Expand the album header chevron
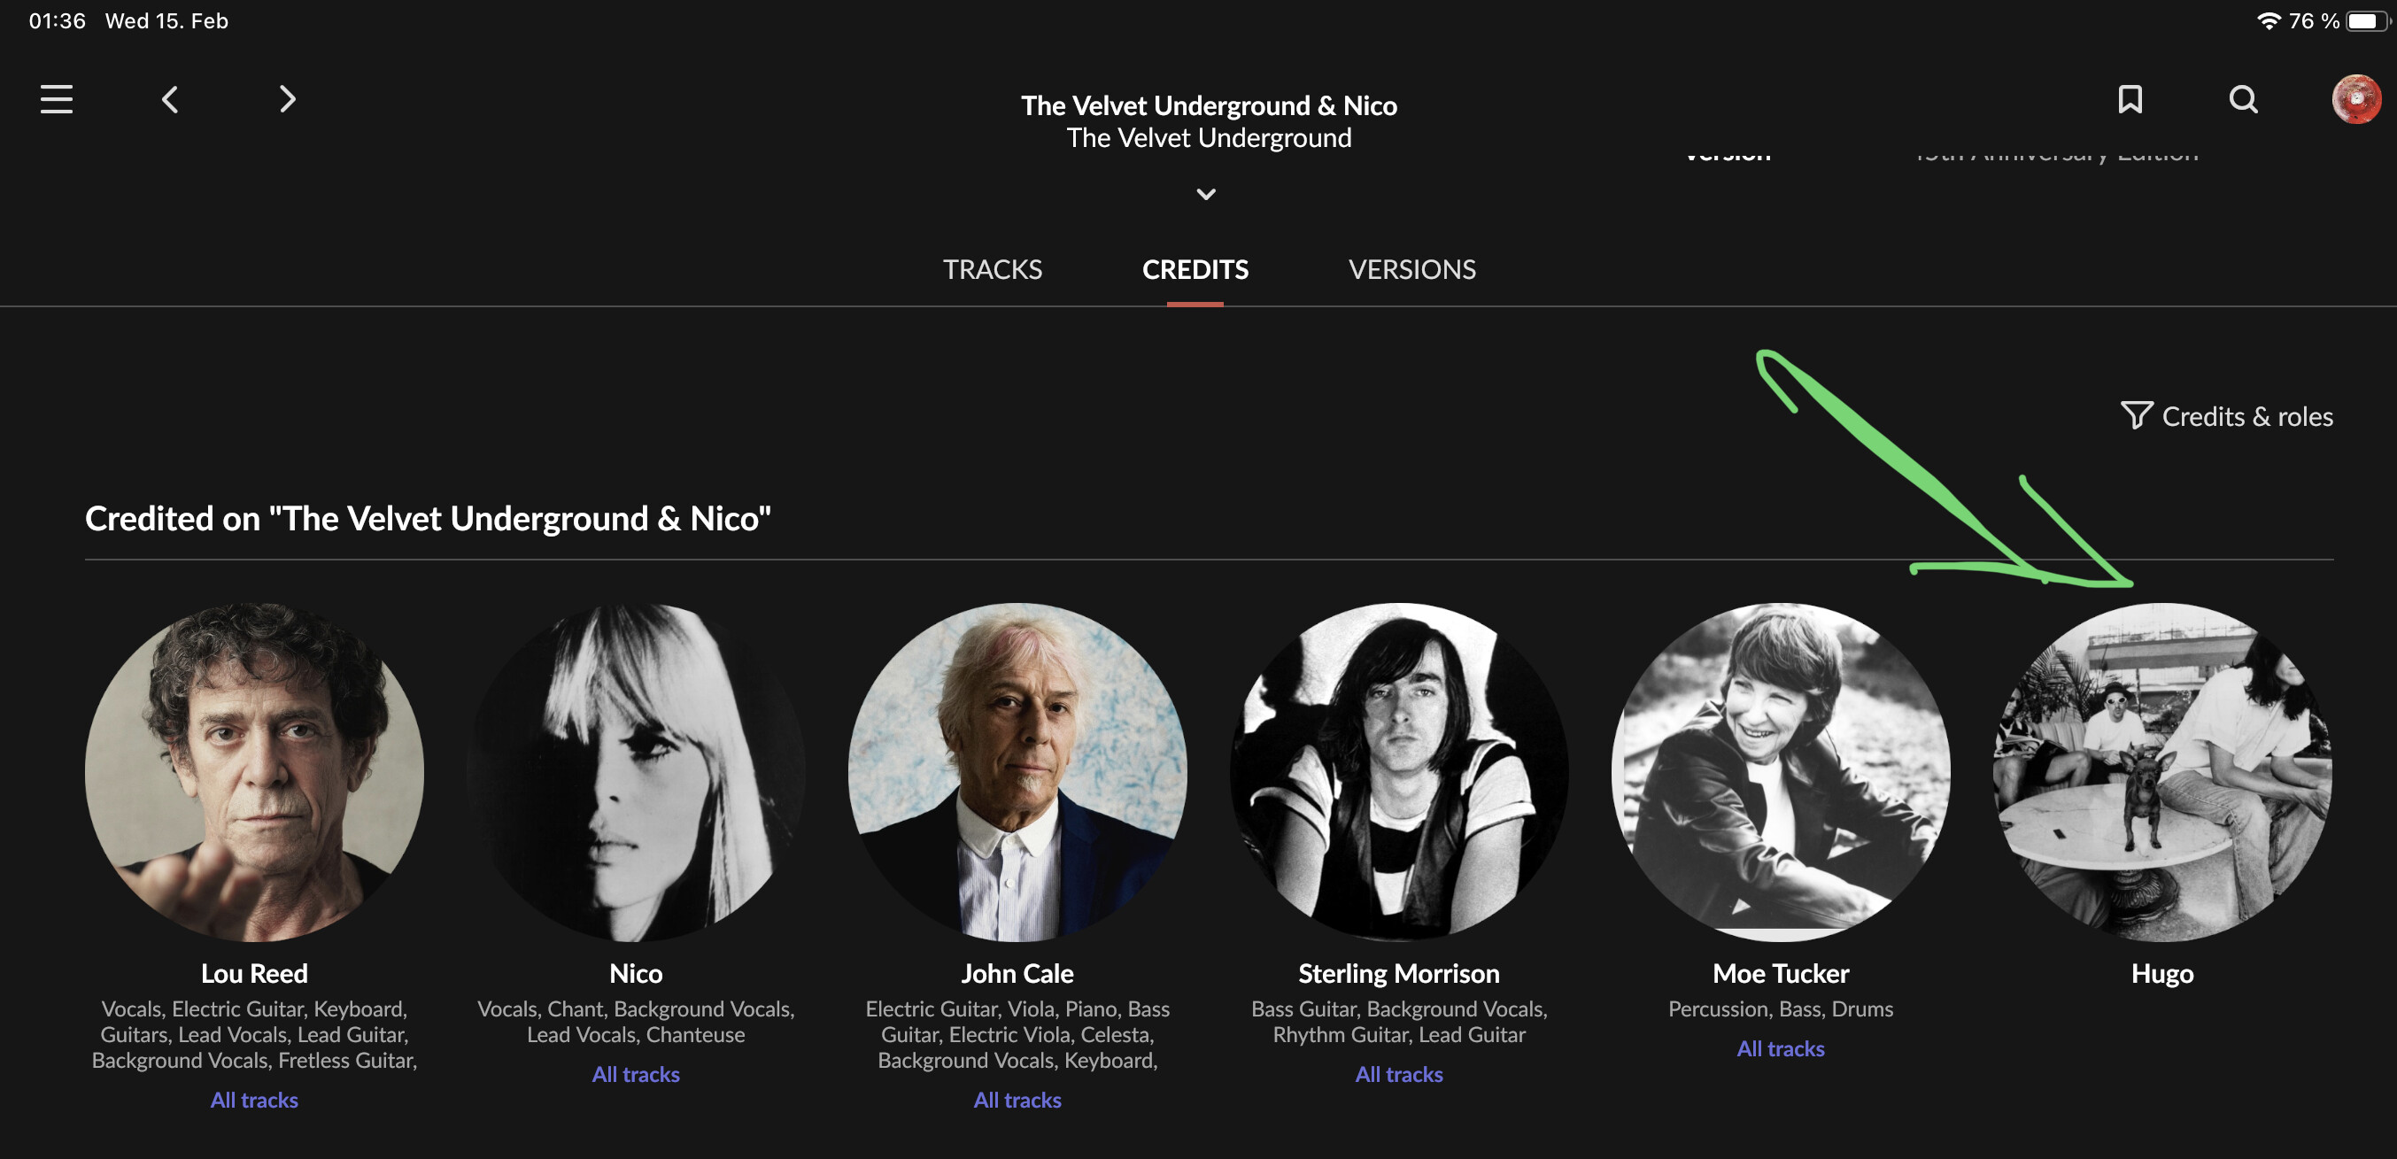Screen dimensions: 2397x1159 1206,195
